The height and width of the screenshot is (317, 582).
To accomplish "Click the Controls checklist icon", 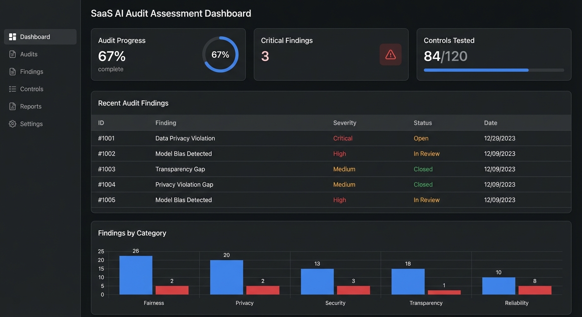I will 12,89.
